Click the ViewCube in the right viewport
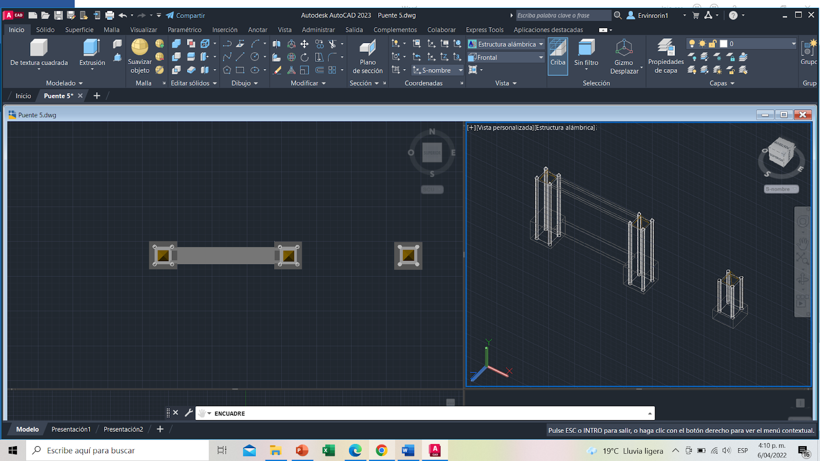Image resolution: width=820 pixels, height=461 pixels. (782, 153)
